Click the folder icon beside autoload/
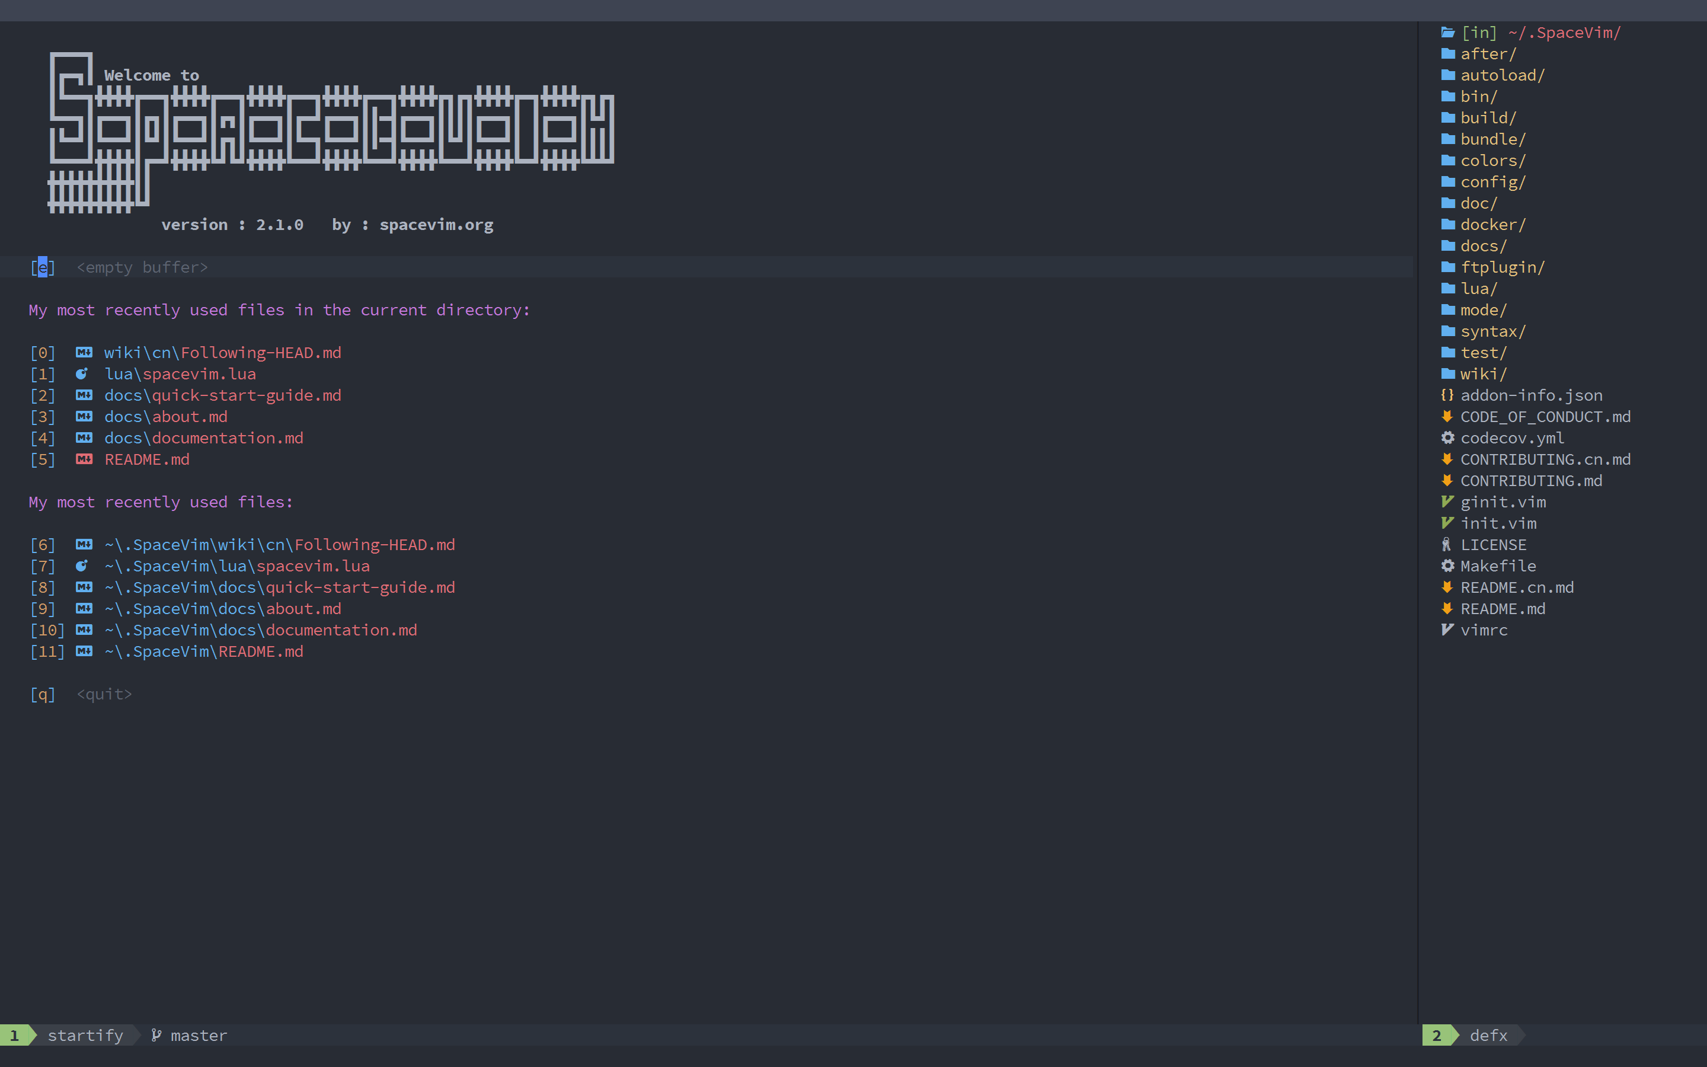 tap(1447, 75)
